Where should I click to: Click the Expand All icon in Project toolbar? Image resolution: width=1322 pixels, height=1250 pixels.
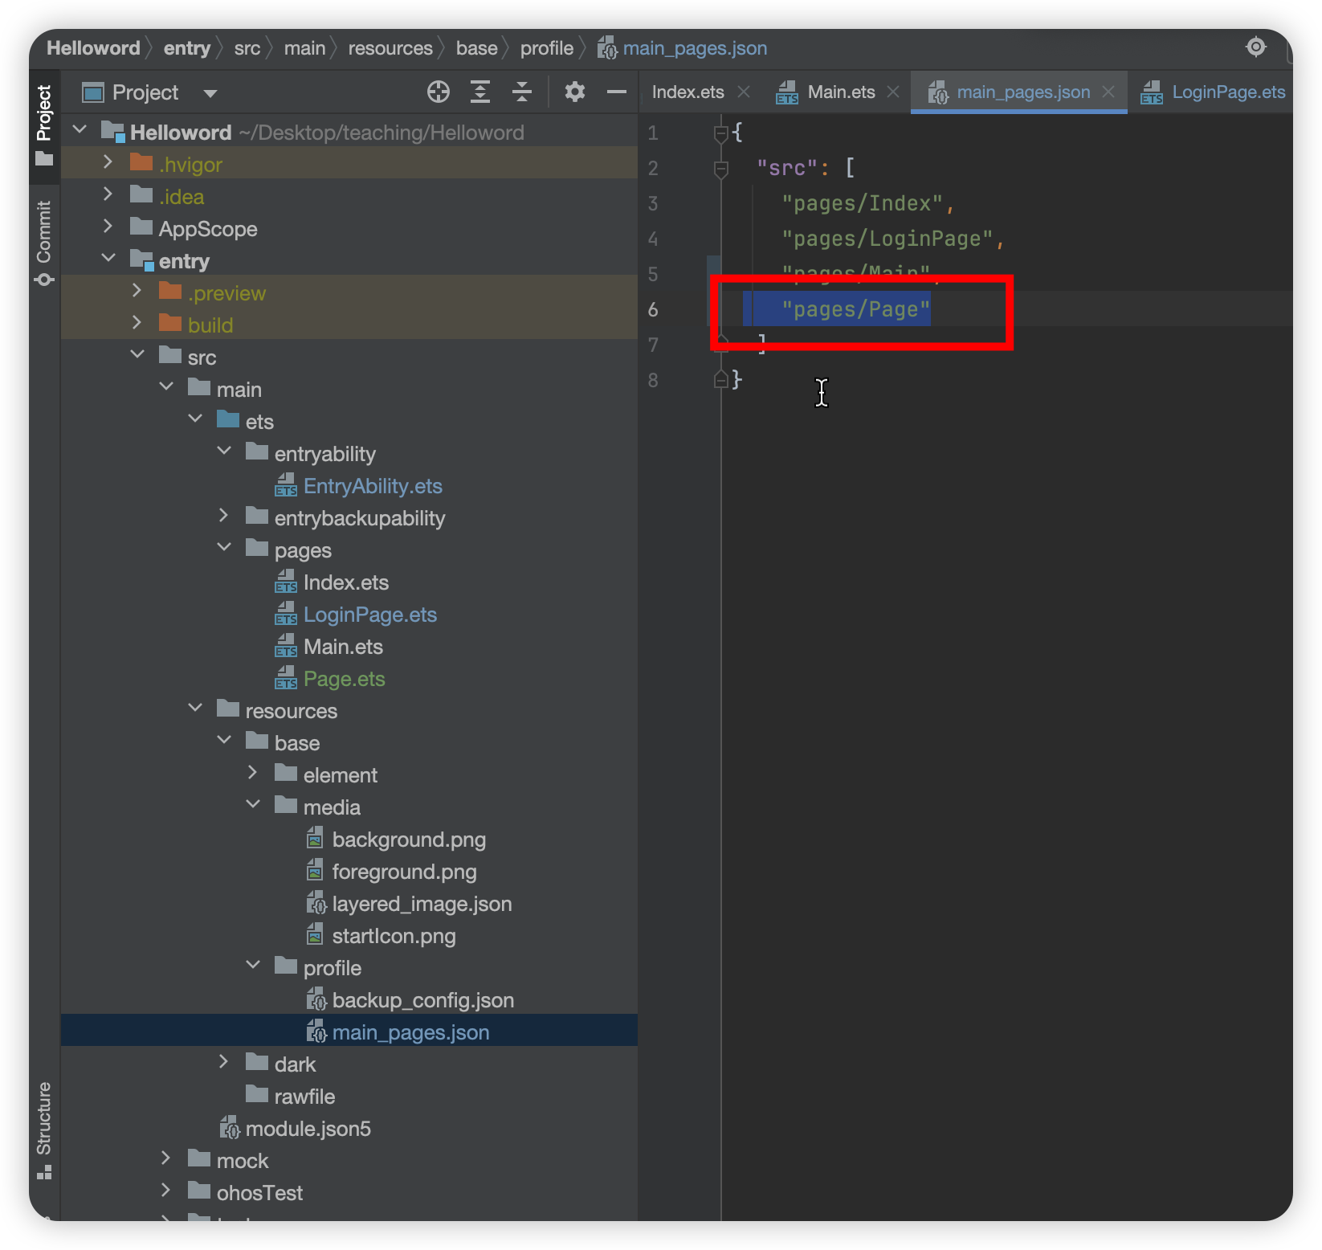[480, 92]
